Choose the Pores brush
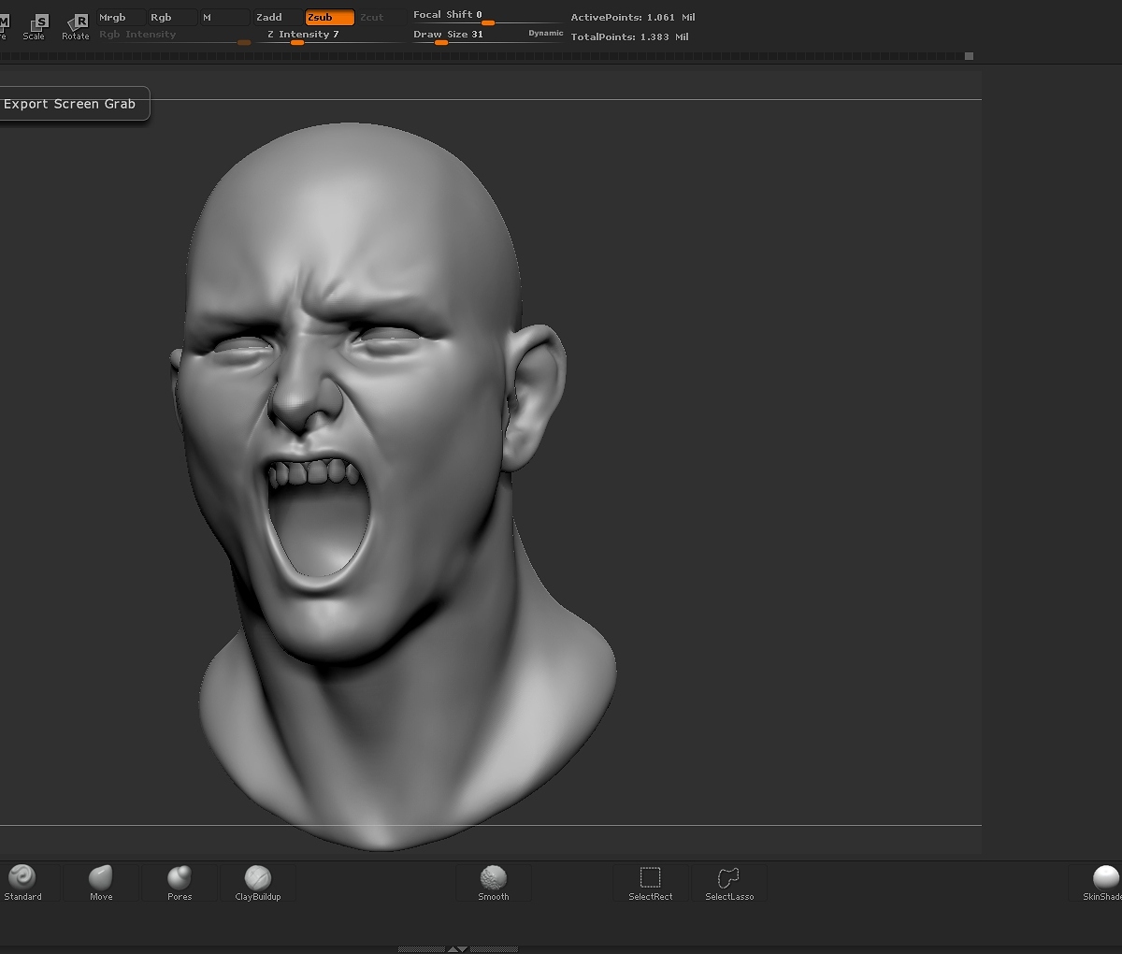Image resolution: width=1122 pixels, height=954 pixels. point(180,883)
